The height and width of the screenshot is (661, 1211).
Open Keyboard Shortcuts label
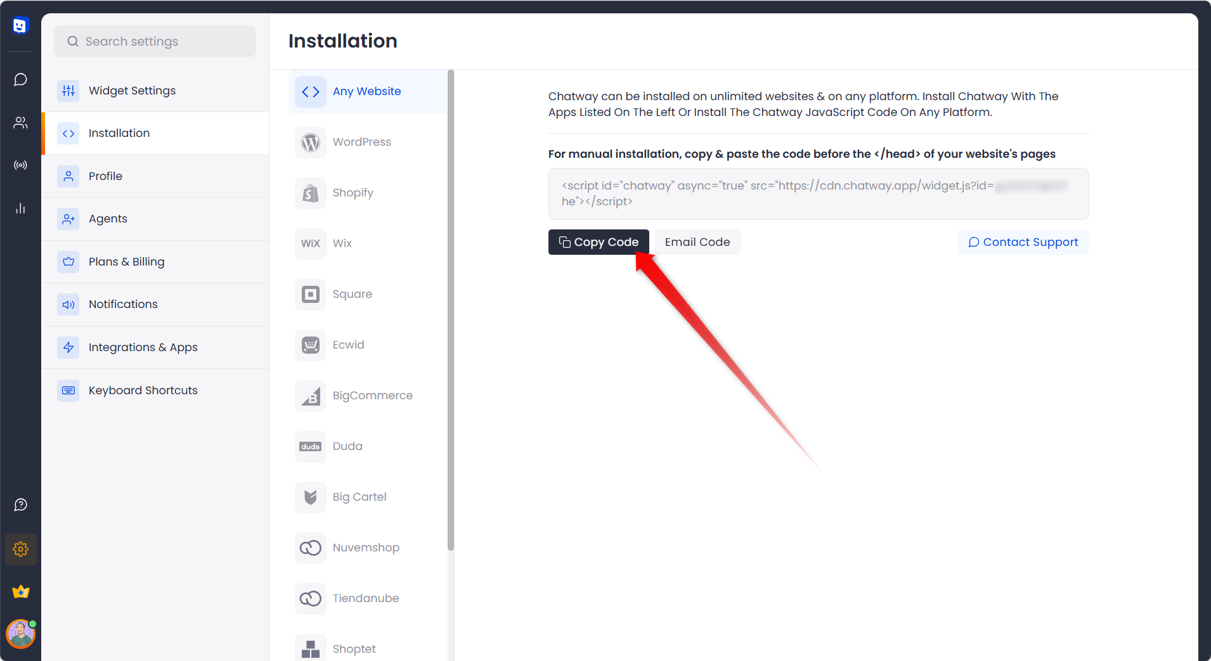coord(143,390)
